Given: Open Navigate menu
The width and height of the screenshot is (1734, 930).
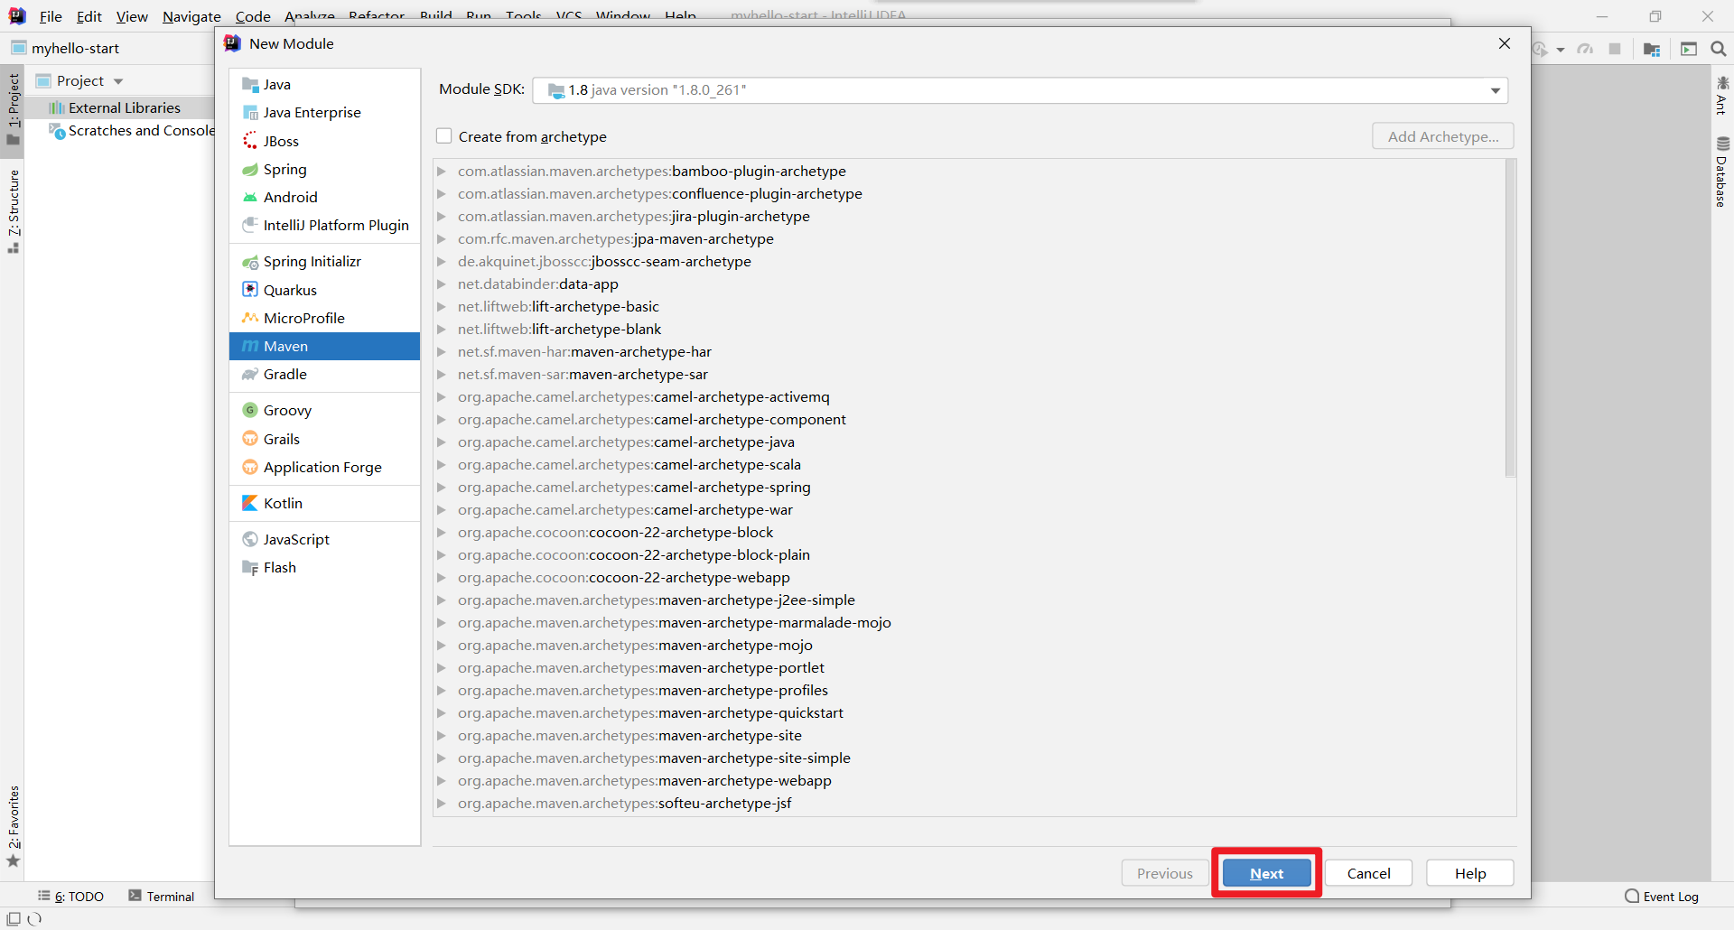Looking at the screenshot, I should [x=191, y=16].
